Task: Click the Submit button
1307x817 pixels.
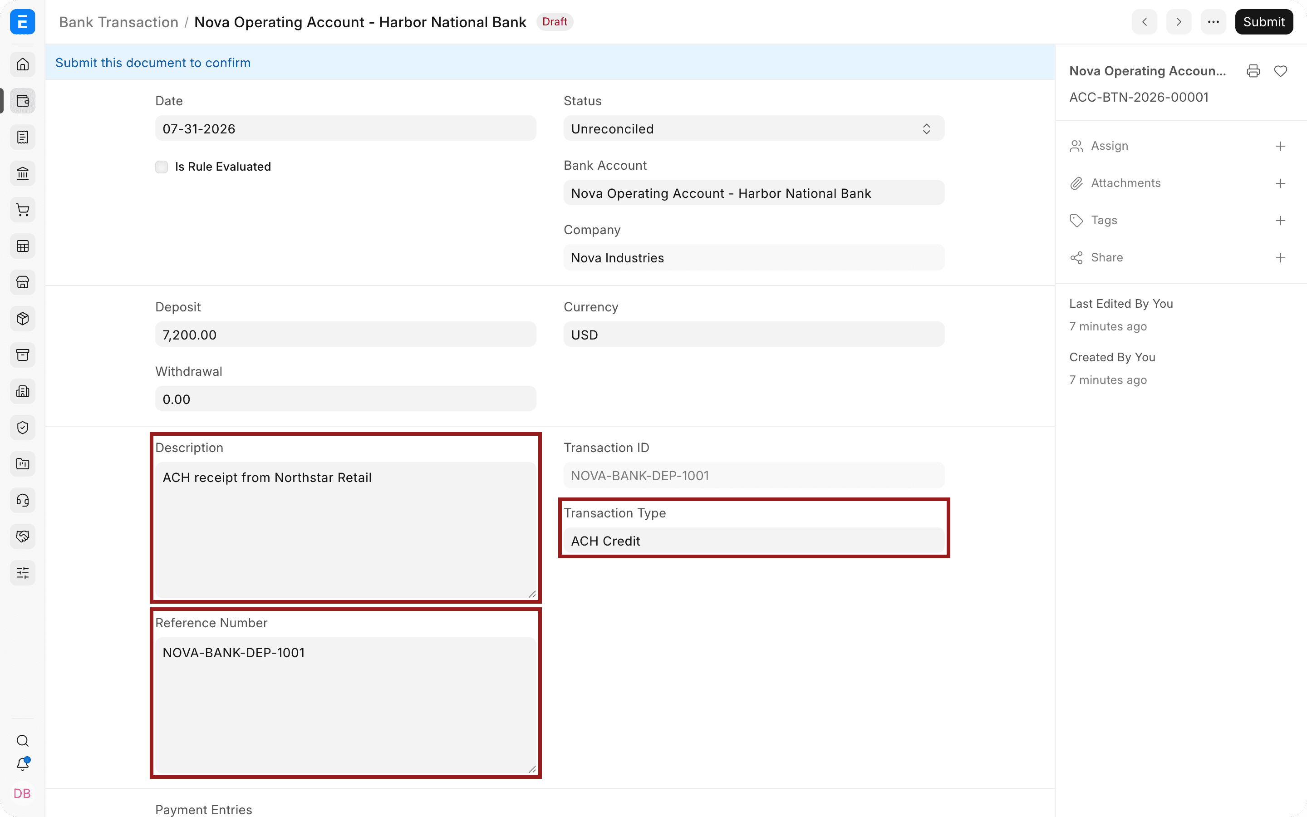Action: [1264, 22]
